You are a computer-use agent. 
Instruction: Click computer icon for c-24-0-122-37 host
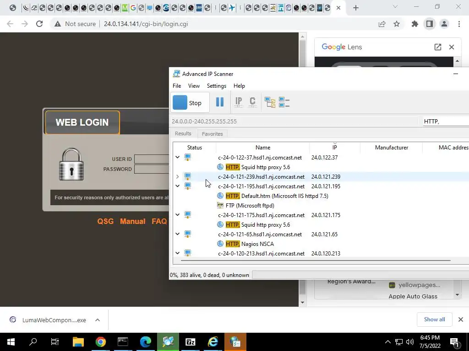tap(187, 157)
